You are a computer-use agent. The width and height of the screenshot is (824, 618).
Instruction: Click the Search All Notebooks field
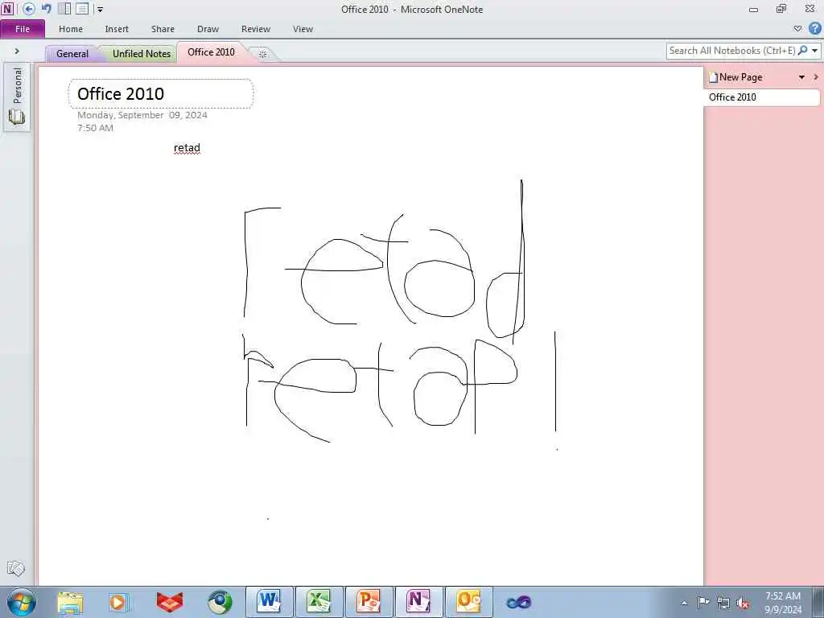[731, 51]
